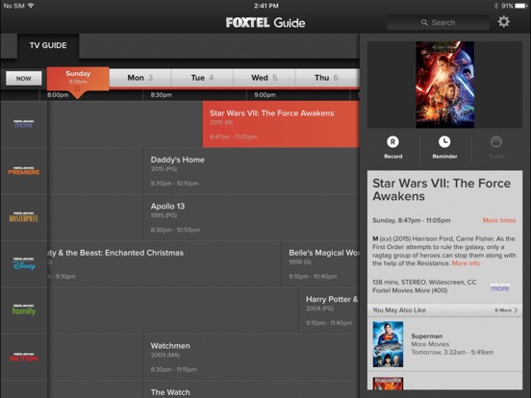
Task: Switch to the Wed 5 day tab
Action: tap(264, 78)
